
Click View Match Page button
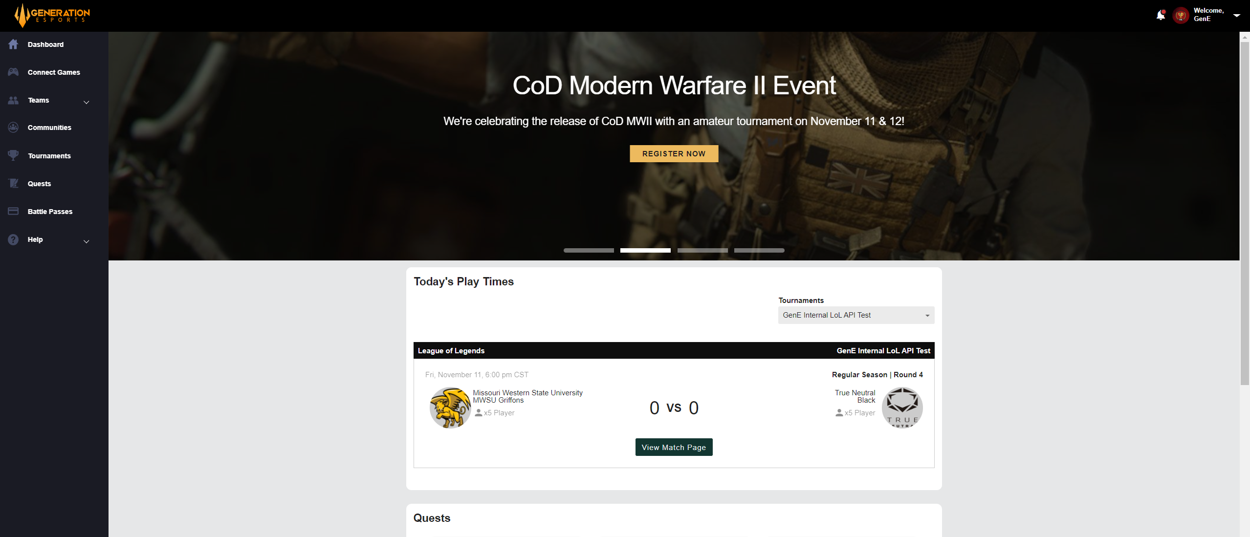click(674, 447)
